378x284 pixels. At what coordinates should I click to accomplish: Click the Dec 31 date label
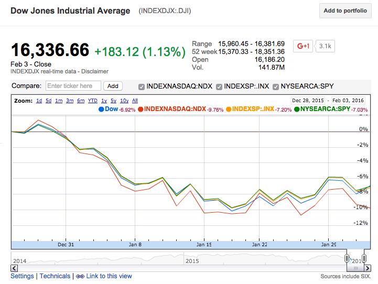[66, 245]
